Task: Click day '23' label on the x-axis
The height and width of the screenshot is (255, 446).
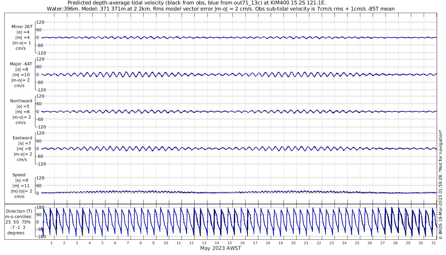Action: 332,243
